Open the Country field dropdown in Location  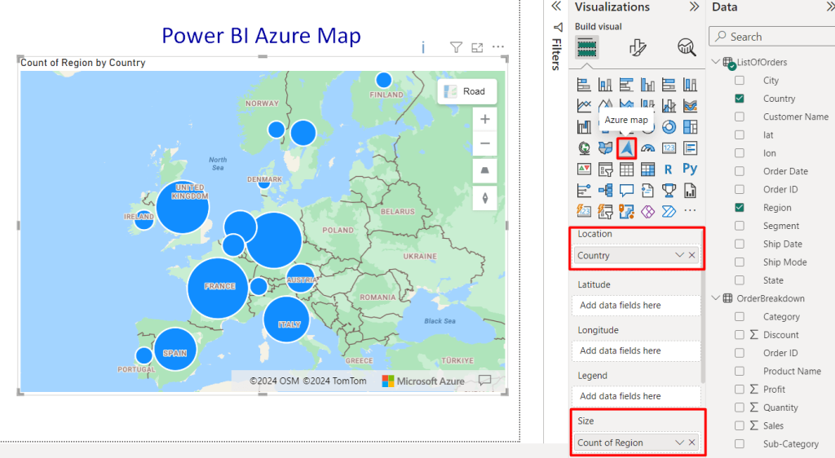pyautogui.click(x=680, y=255)
